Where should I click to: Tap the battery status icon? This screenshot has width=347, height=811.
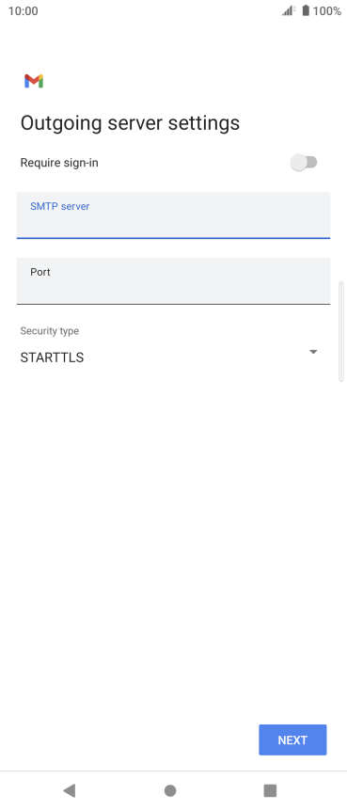(306, 10)
